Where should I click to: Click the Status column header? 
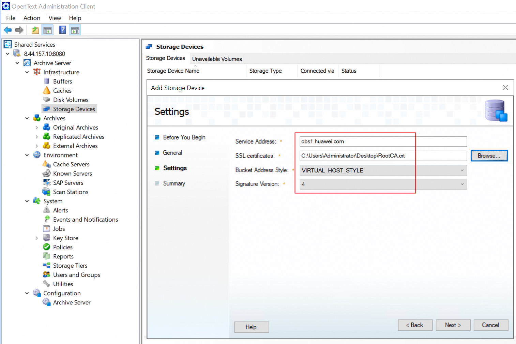[x=359, y=71]
